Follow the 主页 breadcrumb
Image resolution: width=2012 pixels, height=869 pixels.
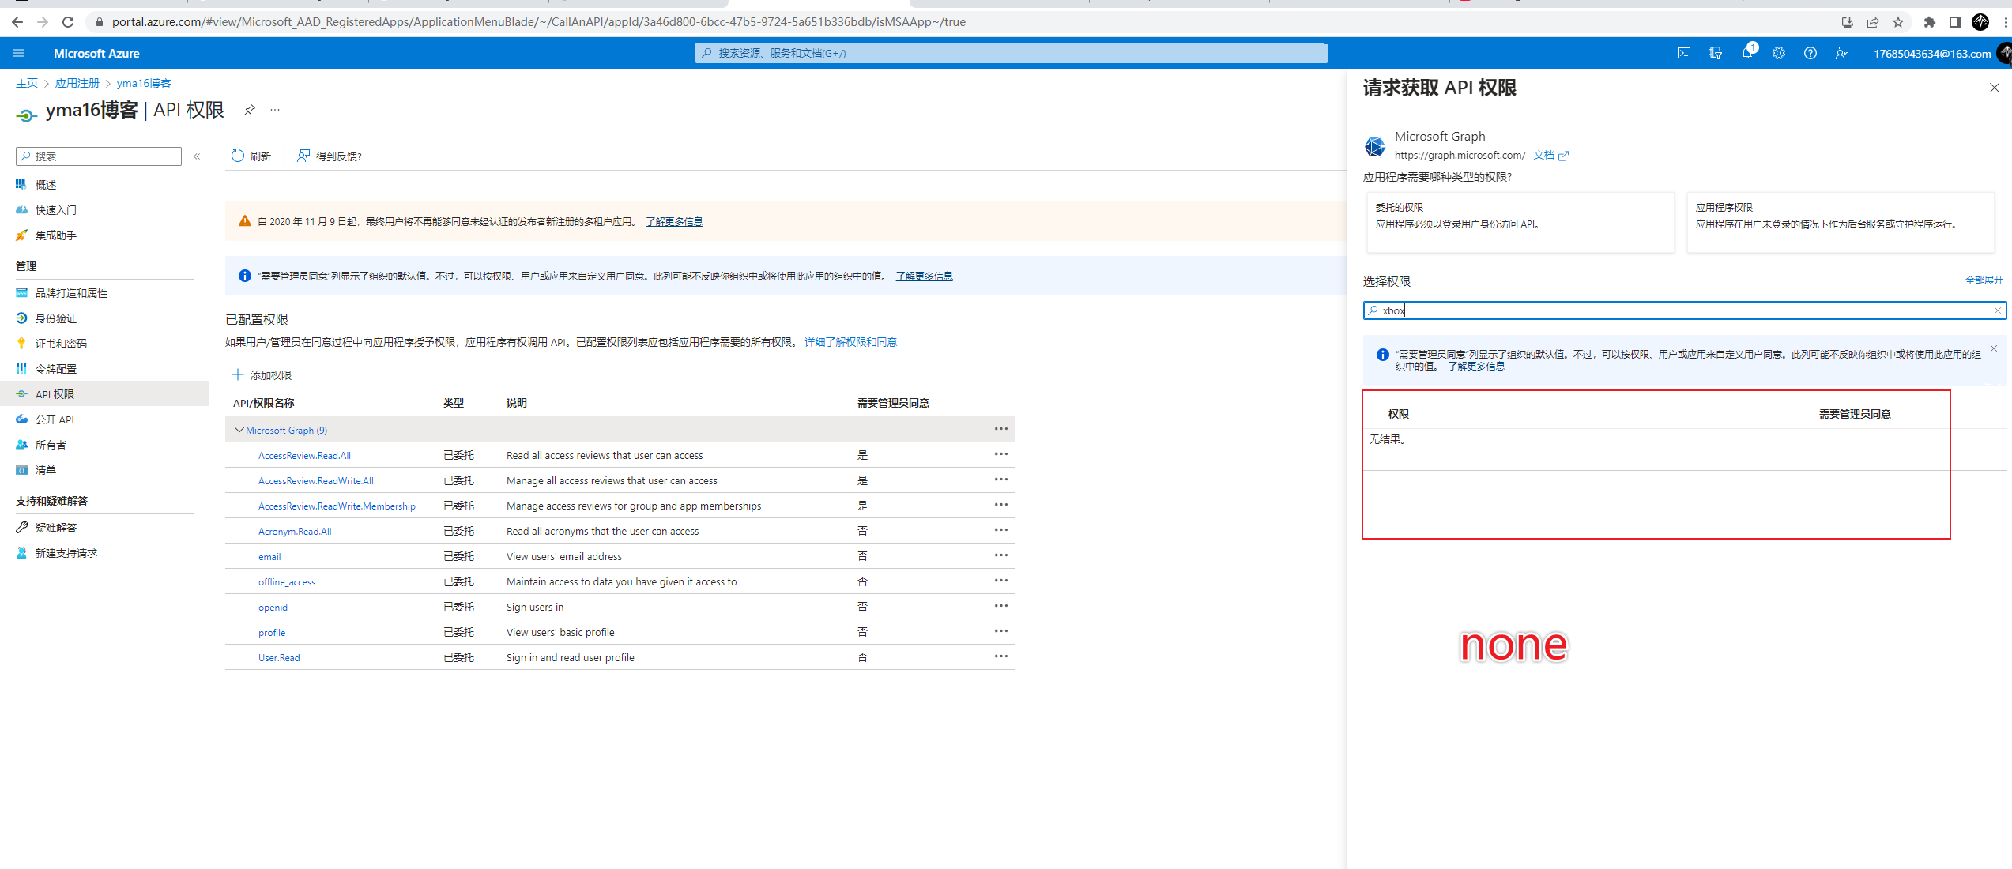click(x=27, y=83)
